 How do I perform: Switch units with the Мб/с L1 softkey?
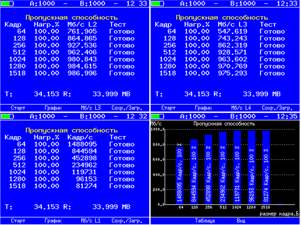point(91,221)
